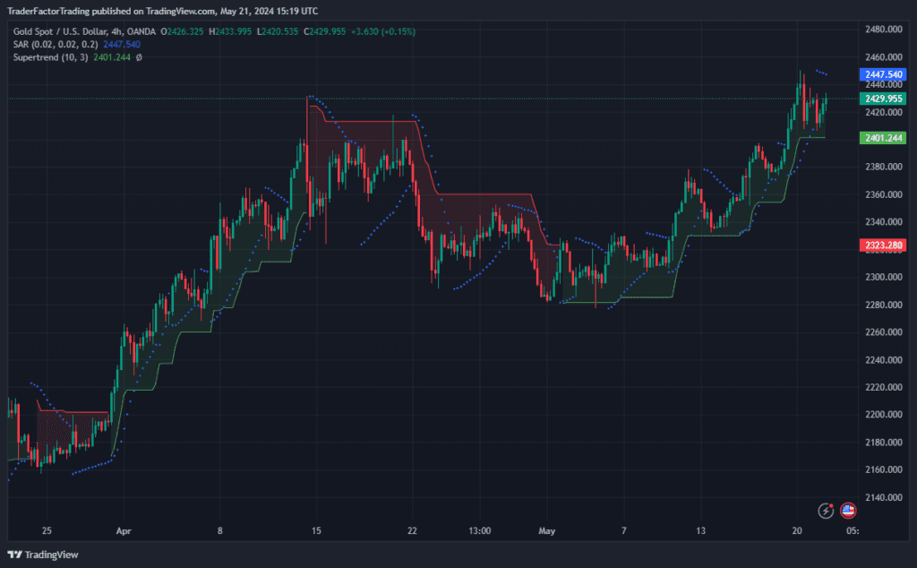The height and width of the screenshot is (568, 917).
Task: Click the SAR value 2447.540 in legend
Action: tap(122, 45)
